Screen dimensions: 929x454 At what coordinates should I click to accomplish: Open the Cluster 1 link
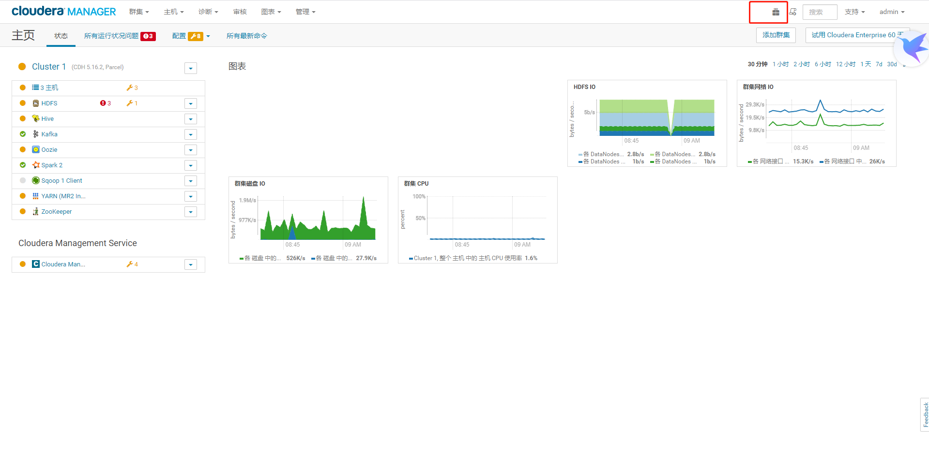point(49,67)
